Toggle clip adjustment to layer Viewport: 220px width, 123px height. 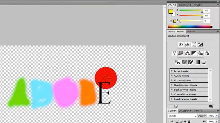(x=211, y=106)
